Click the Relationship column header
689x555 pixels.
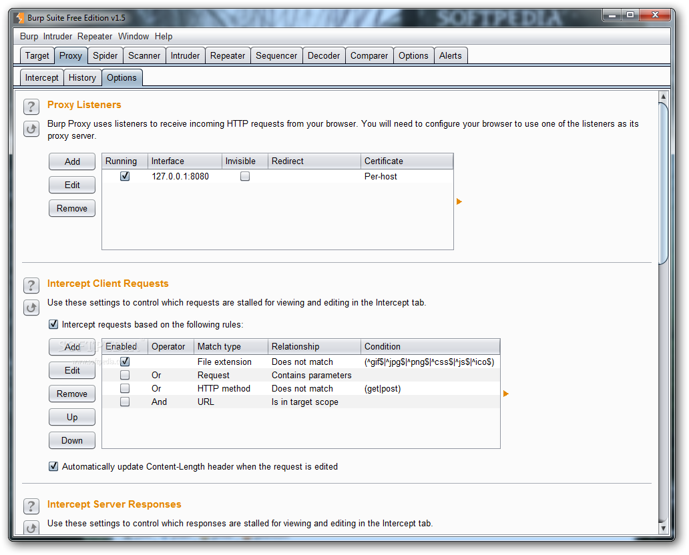[x=314, y=346]
